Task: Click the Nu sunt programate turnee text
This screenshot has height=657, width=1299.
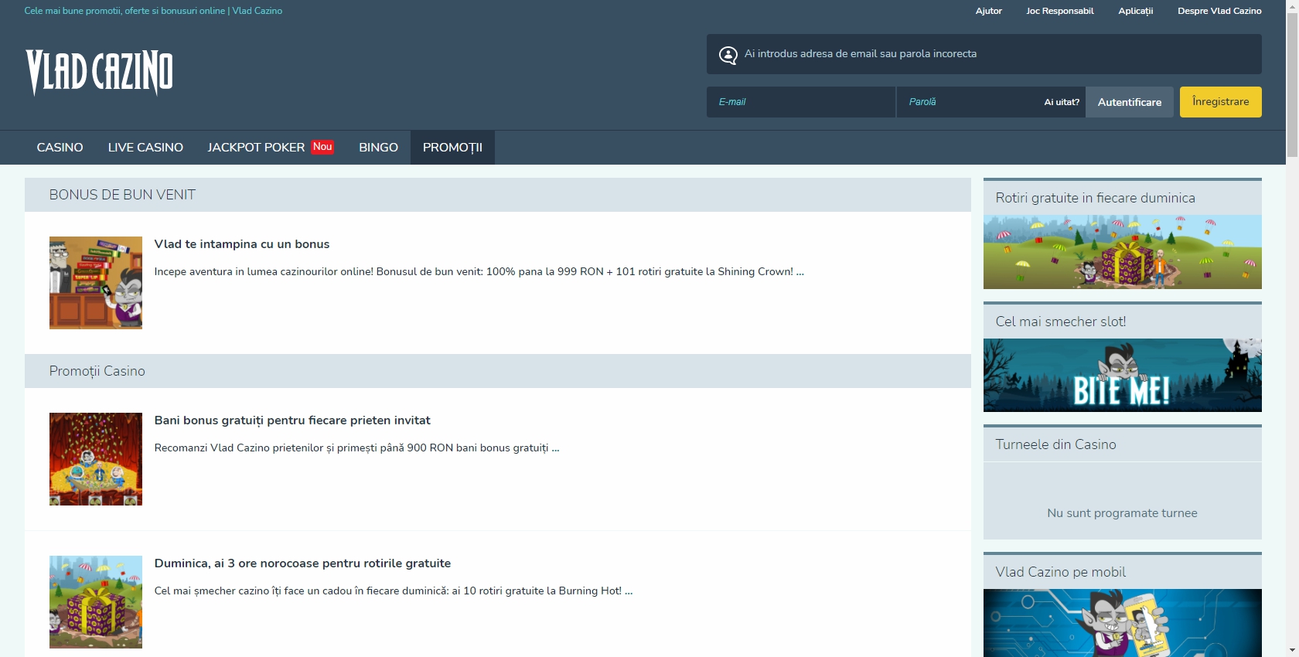Action: [1122, 513]
